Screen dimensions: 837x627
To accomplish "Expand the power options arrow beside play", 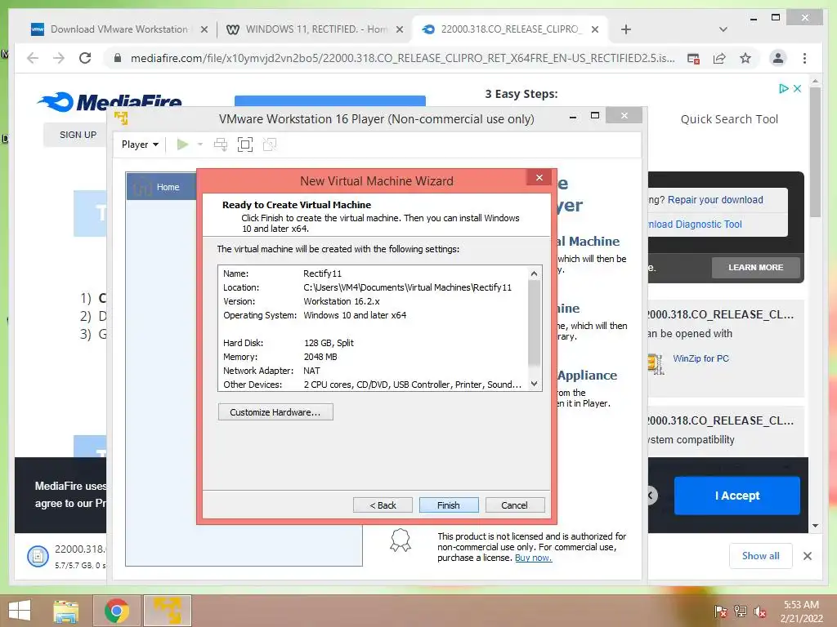I will coord(200,145).
